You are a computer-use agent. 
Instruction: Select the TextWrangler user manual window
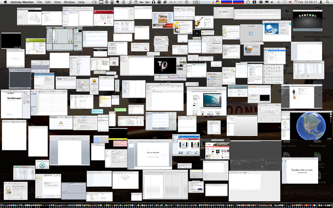(x=15, y=104)
